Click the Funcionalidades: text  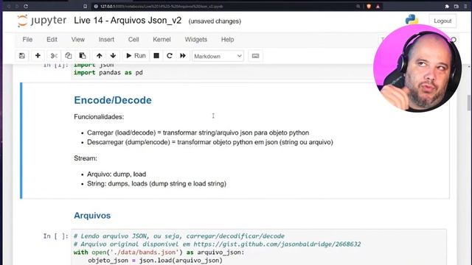pyautogui.click(x=99, y=117)
